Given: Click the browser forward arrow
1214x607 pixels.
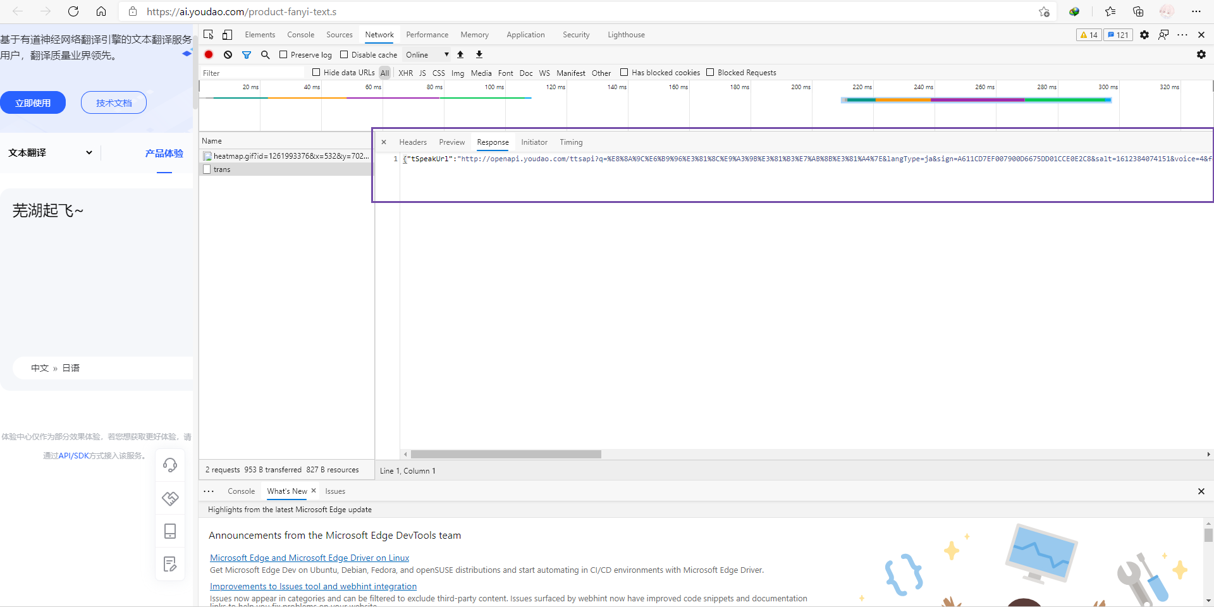Looking at the screenshot, I should click(x=46, y=11).
